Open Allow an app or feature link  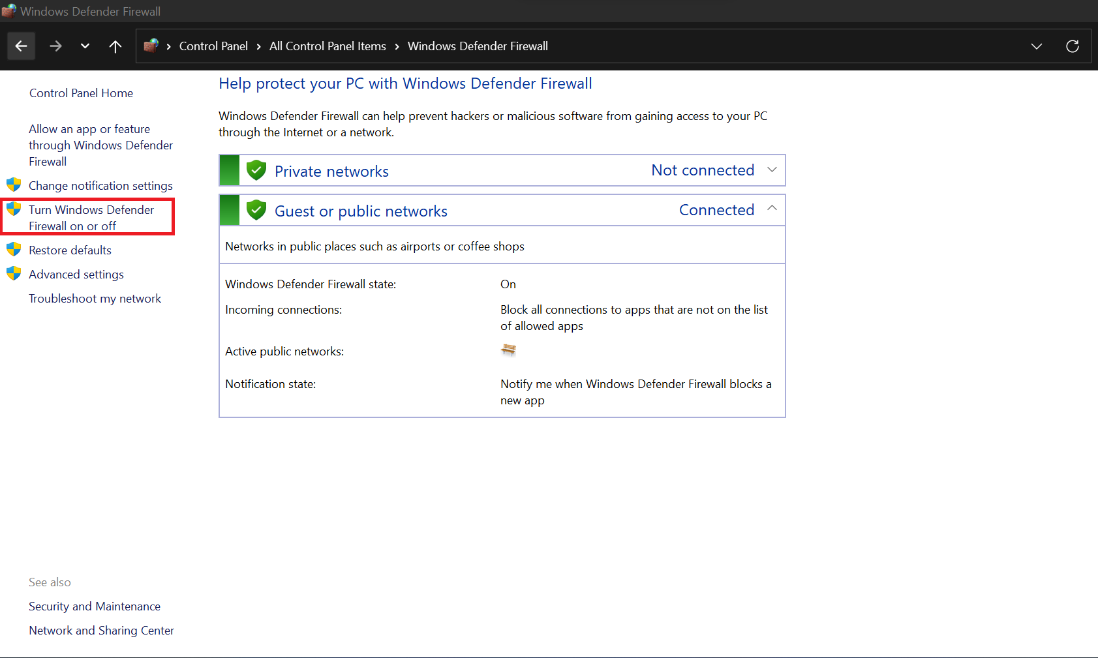click(x=100, y=145)
